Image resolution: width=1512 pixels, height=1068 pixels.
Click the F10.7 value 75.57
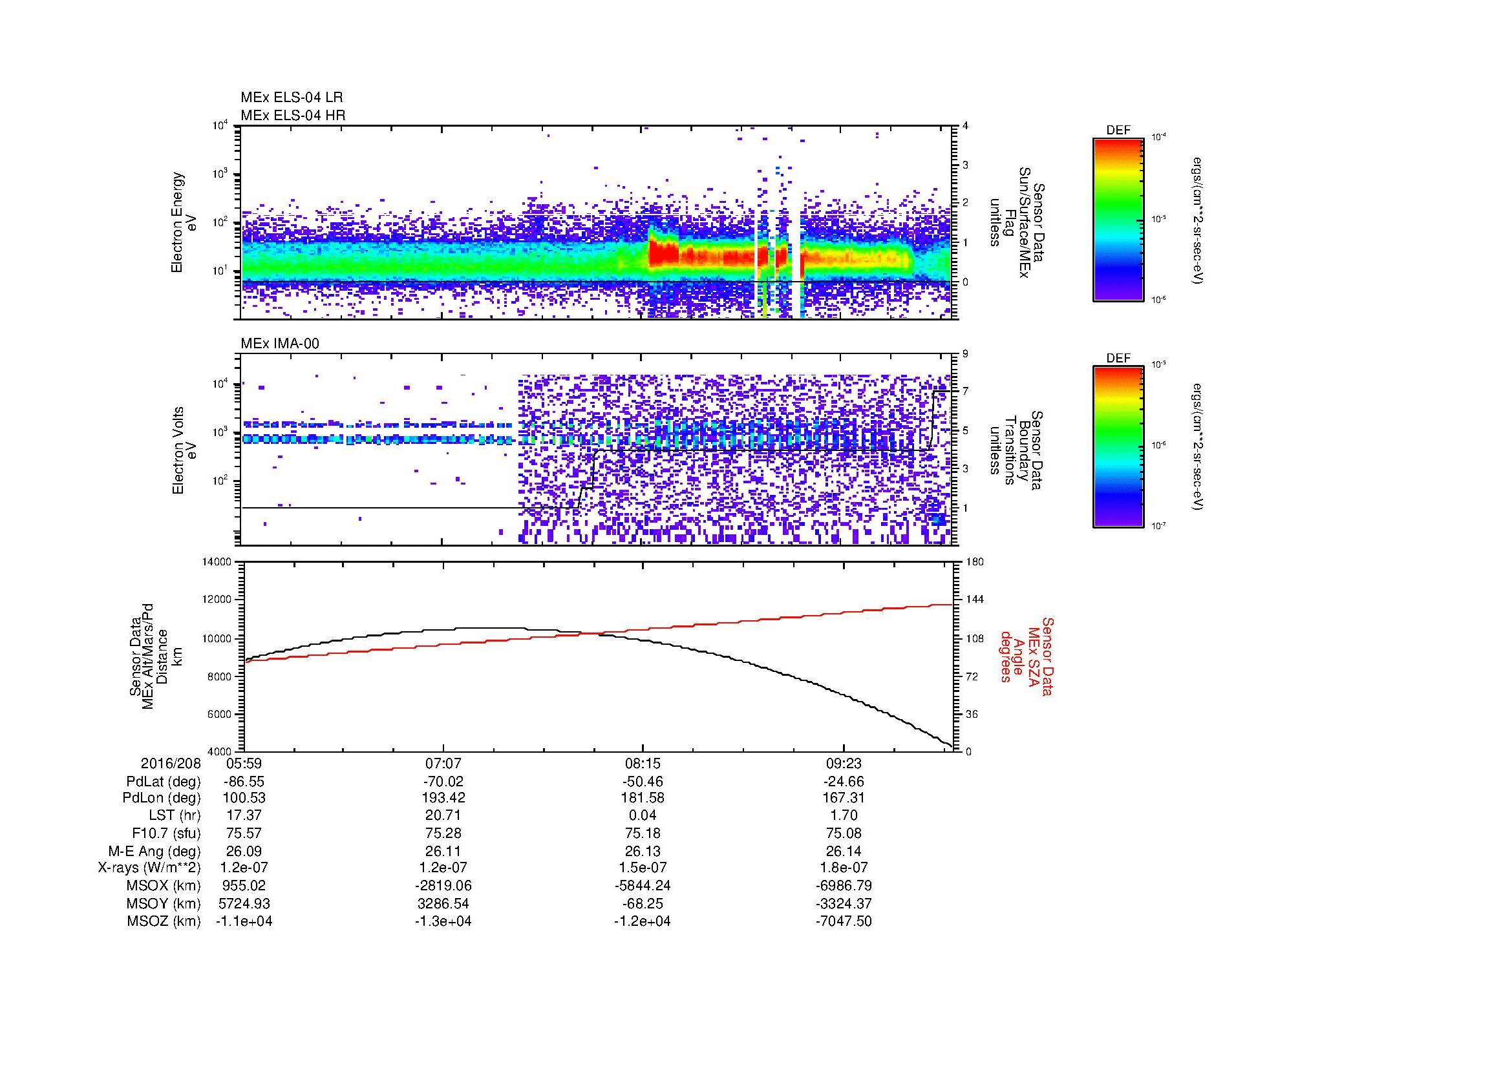(x=244, y=833)
